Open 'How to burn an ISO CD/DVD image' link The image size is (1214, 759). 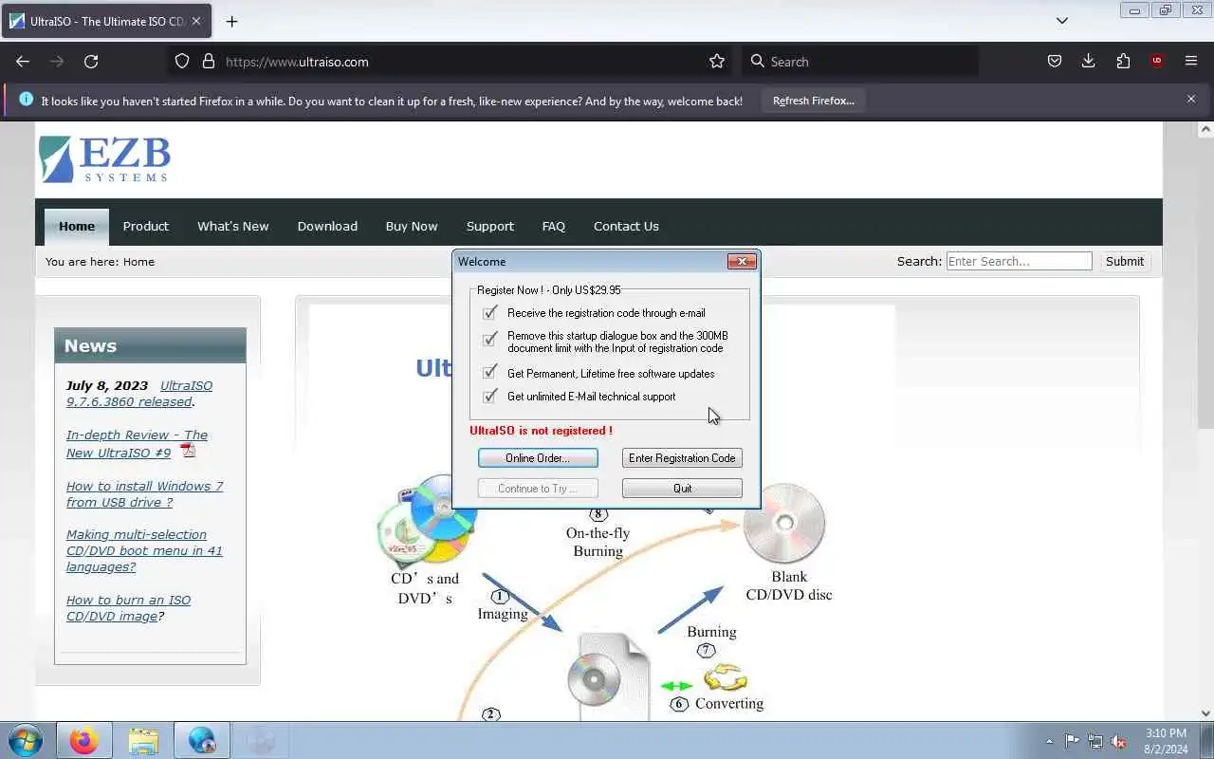click(x=127, y=608)
